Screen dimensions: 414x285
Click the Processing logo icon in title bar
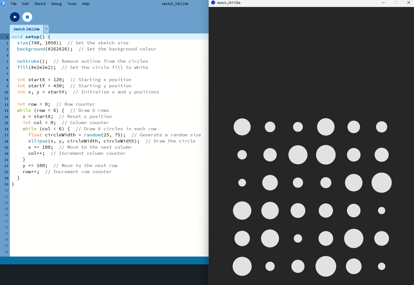(3, 4)
